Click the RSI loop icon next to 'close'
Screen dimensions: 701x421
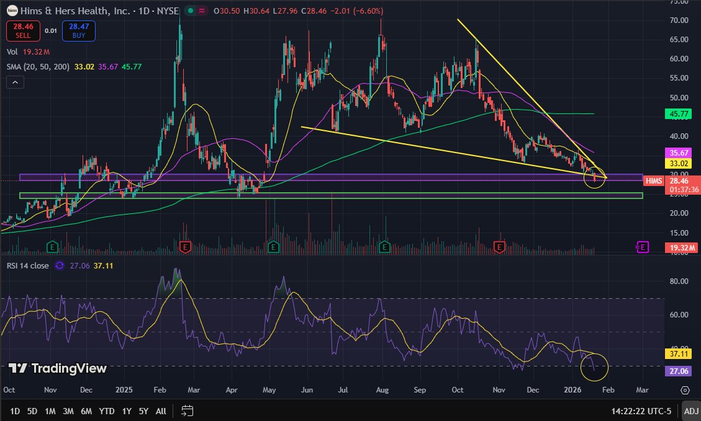tap(59, 265)
